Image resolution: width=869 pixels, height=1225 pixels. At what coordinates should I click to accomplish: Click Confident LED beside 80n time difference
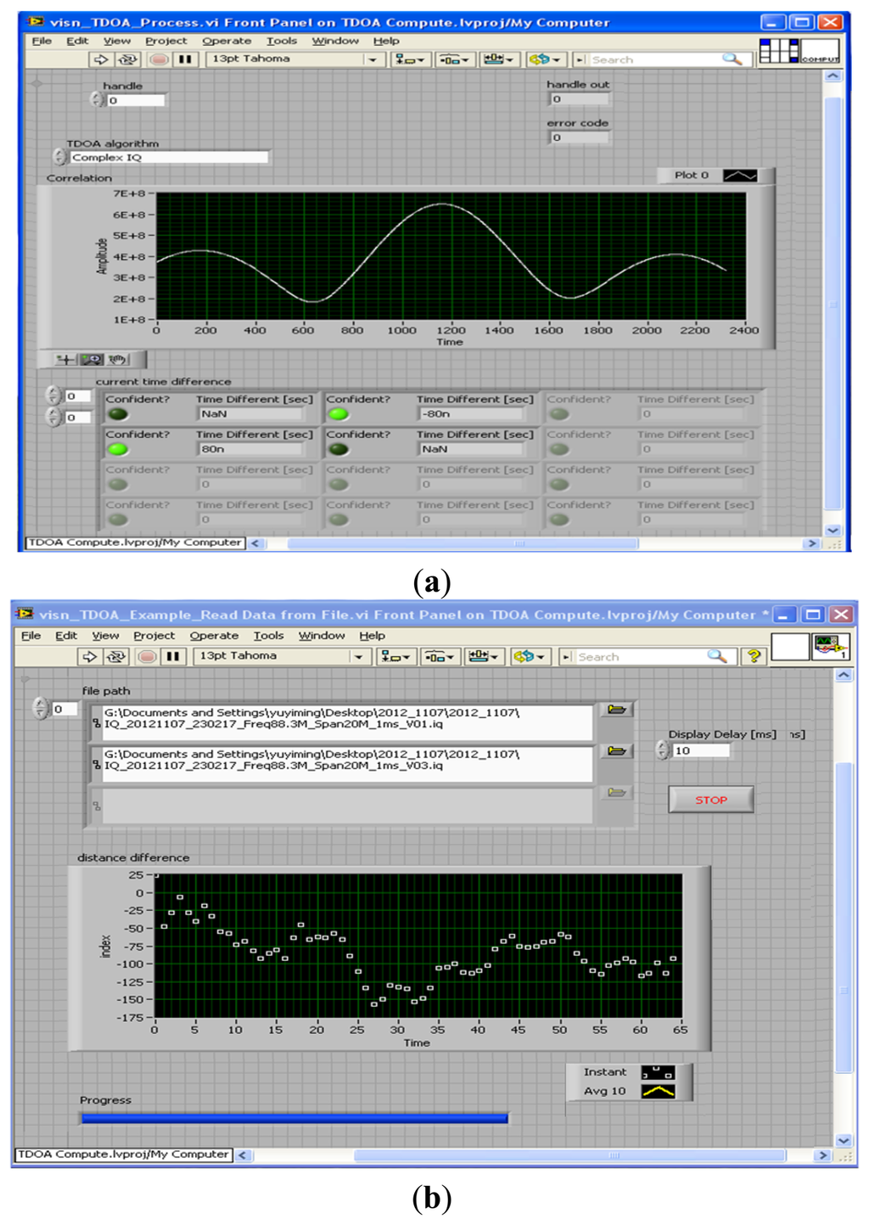click(118, 449)
